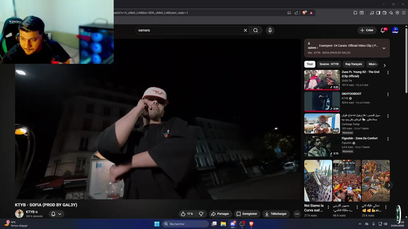Viewport: 408px width, 229px height.
Task: Like the KTYB SOFIA video
Action: point(186,214)
